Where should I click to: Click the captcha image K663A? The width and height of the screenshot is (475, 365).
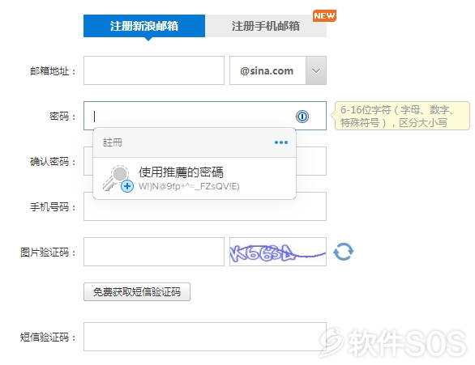point(278,252)
